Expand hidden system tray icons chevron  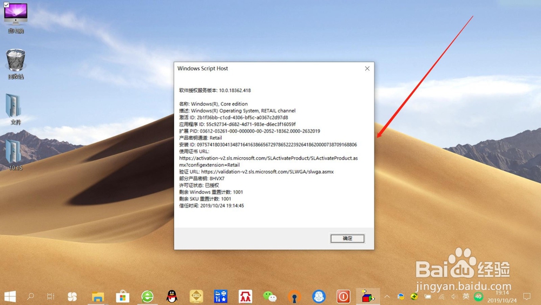pyautogui.click(x=387, y=296)
